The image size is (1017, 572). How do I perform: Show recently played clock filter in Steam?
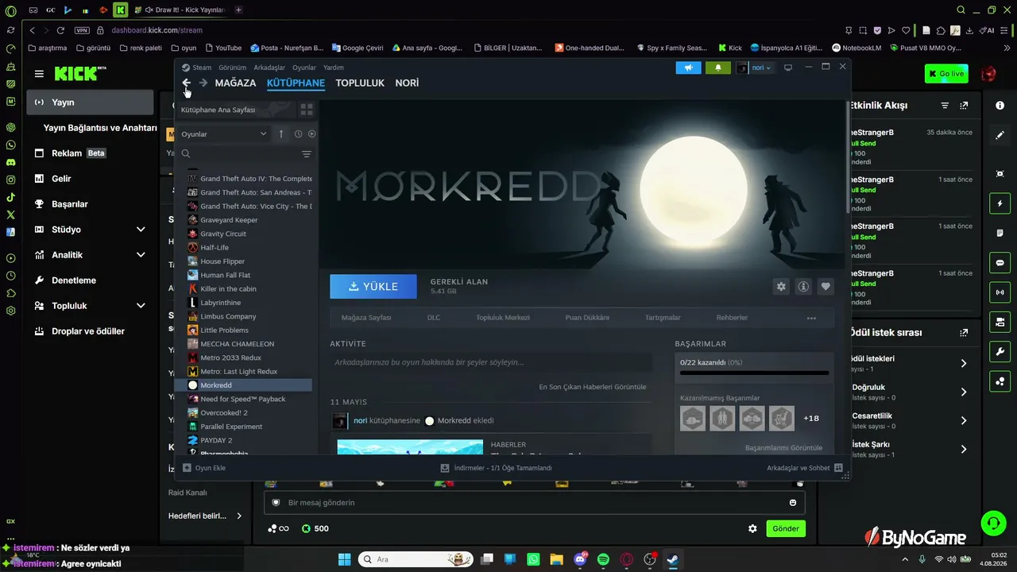298,134
